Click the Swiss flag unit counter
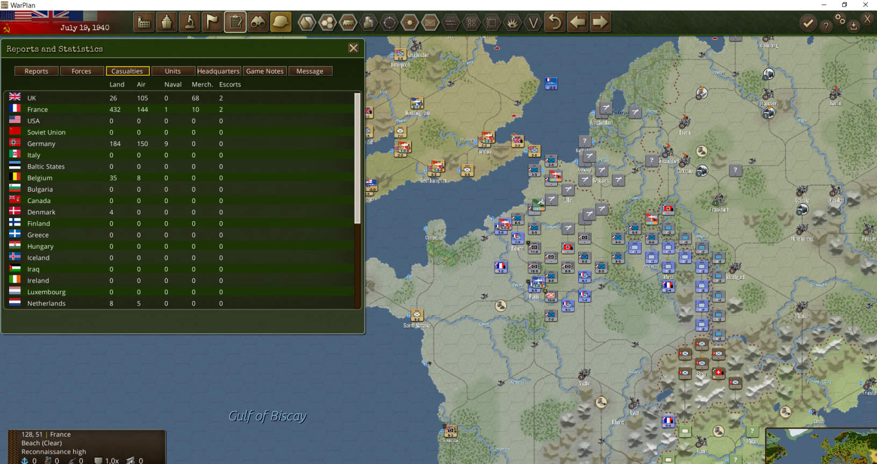The width and height of the screenshot is (877, 464). coord(718,373)
